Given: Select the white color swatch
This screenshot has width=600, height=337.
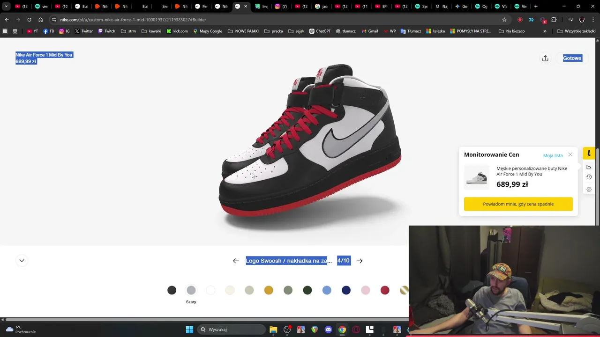Looking at the screenshot, I should 210,290.
